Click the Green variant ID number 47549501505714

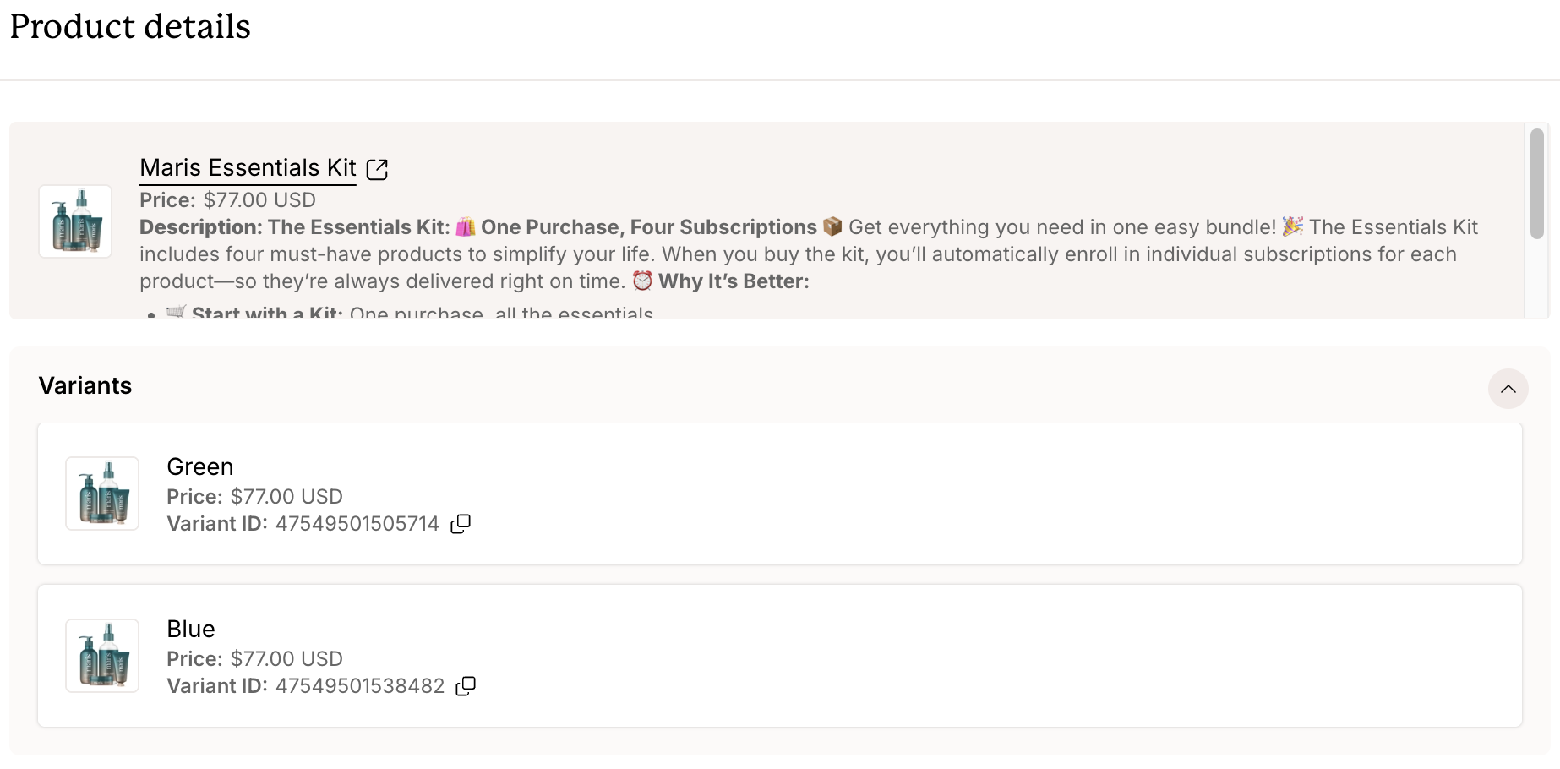357,524
